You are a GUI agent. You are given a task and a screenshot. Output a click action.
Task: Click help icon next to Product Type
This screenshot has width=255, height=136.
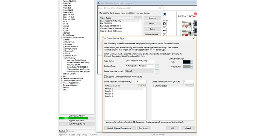(x=157, y=66)
